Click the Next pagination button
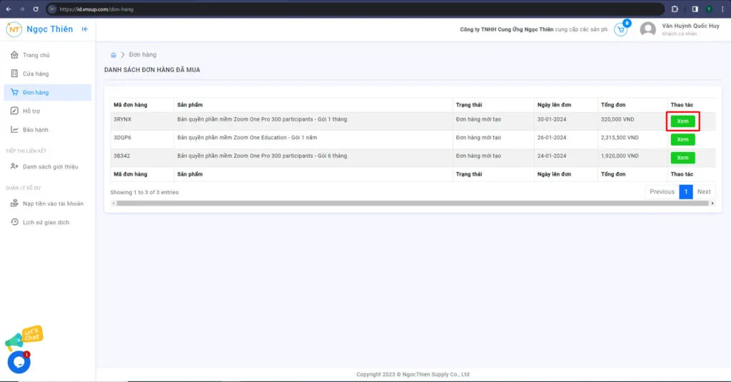This screenshot has height=382, width=731. click(x=703, y=191)
